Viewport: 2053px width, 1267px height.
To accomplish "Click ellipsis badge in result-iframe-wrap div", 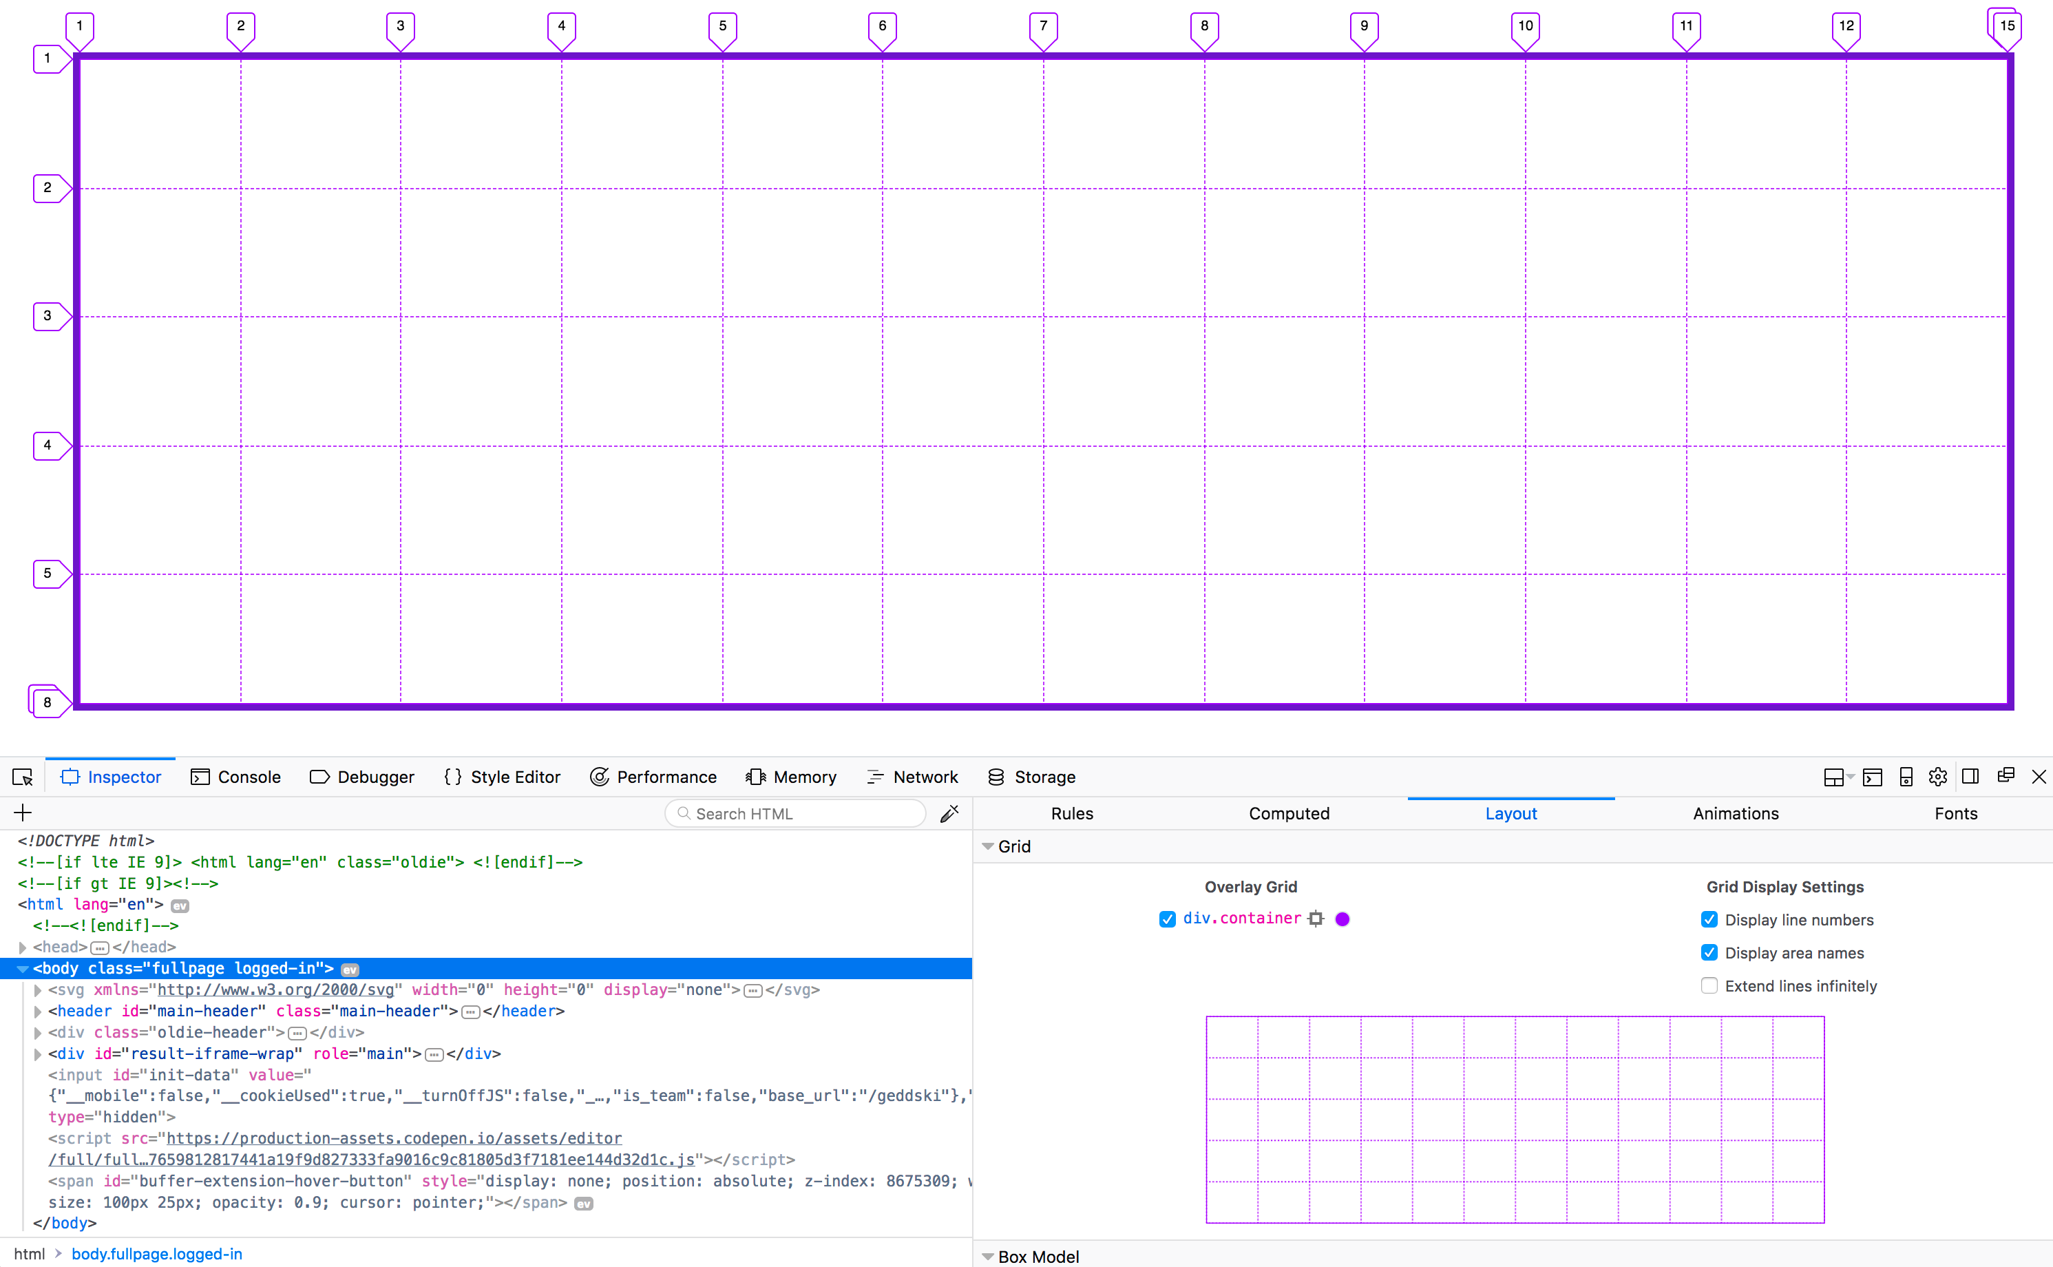I will click(434, 1054).
